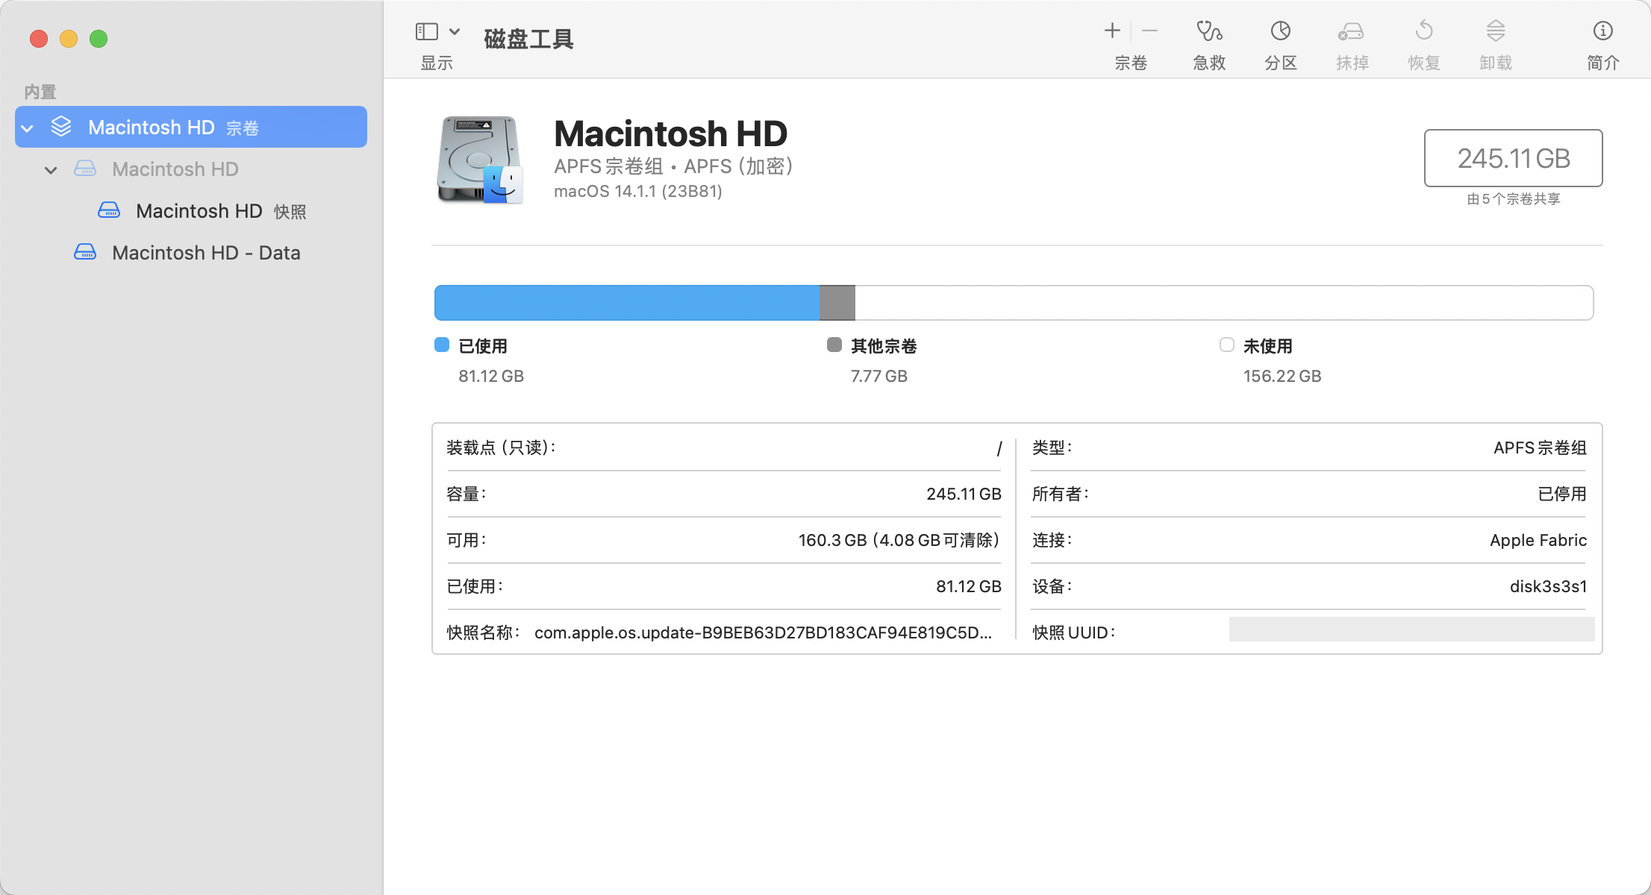
Task: Click the grey other-volumes swatch (其他宗卷)
Action: pos(834,345)
